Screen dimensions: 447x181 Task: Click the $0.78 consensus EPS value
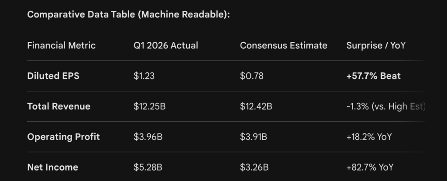[x=251, y=76]
